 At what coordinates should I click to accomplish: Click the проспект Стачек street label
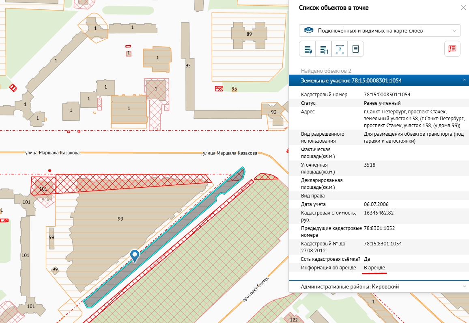(256, 288)
